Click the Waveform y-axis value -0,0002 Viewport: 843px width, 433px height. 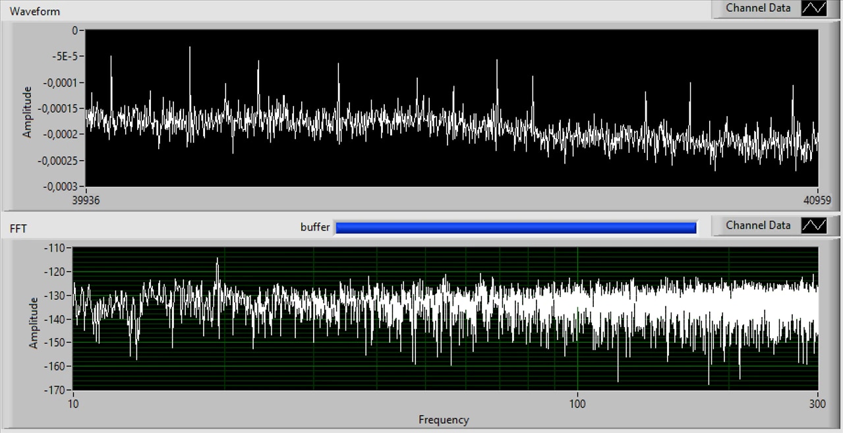(61, 134)
